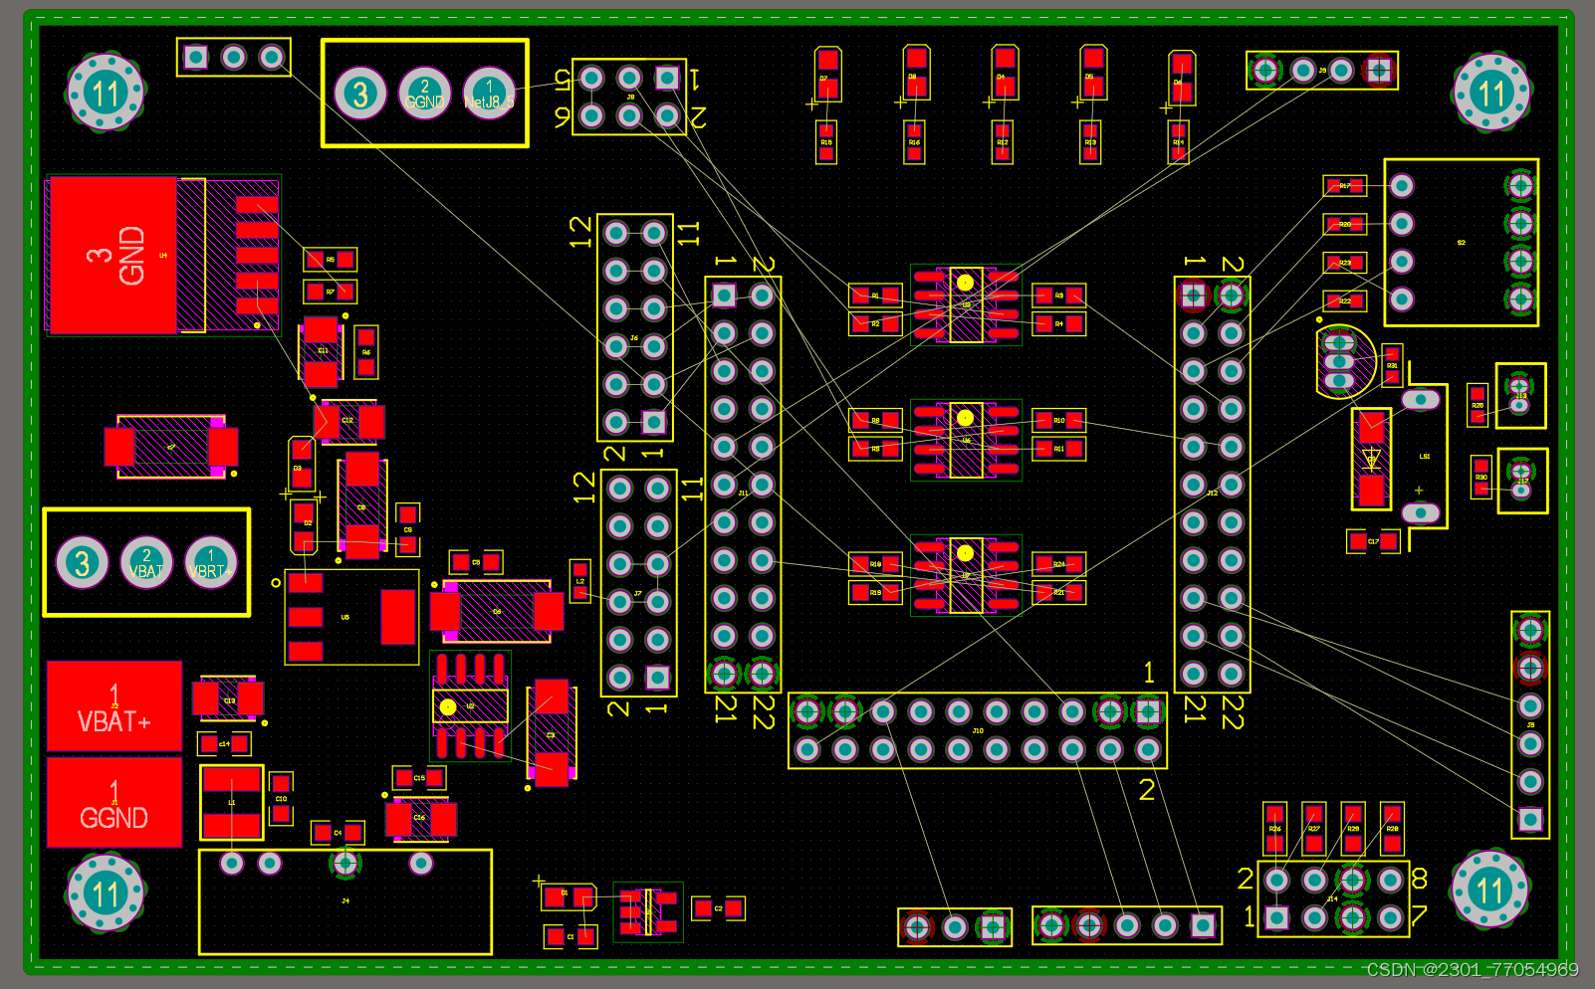Select header J7 designator

[x=638, y=594]
